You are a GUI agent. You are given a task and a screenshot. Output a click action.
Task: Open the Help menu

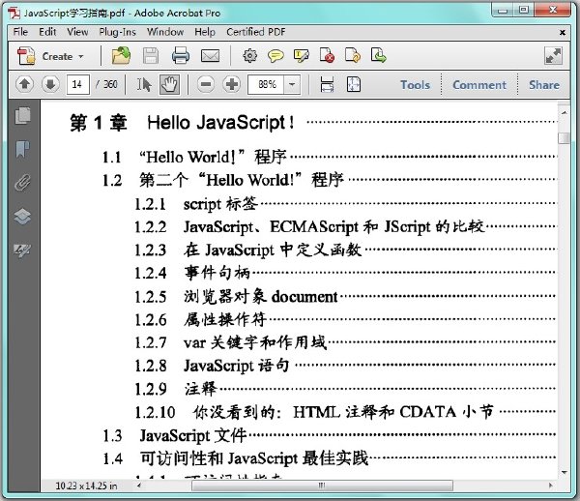(x=205, y=32)
